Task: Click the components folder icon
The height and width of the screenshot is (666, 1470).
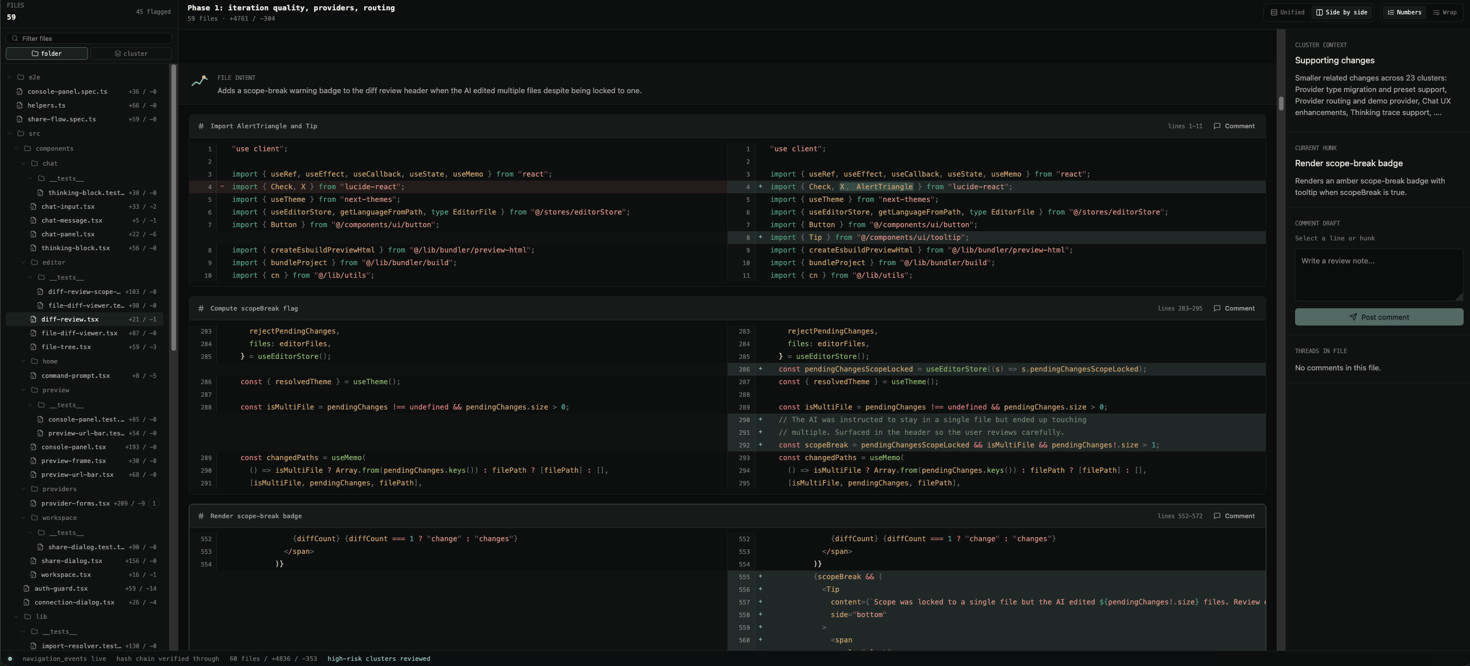Action: coord(28,148)
